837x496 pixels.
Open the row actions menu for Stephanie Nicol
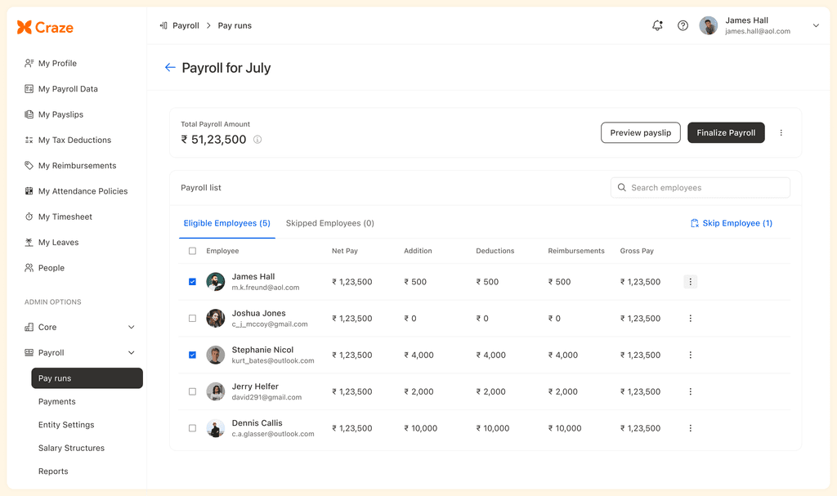point(690,355)
